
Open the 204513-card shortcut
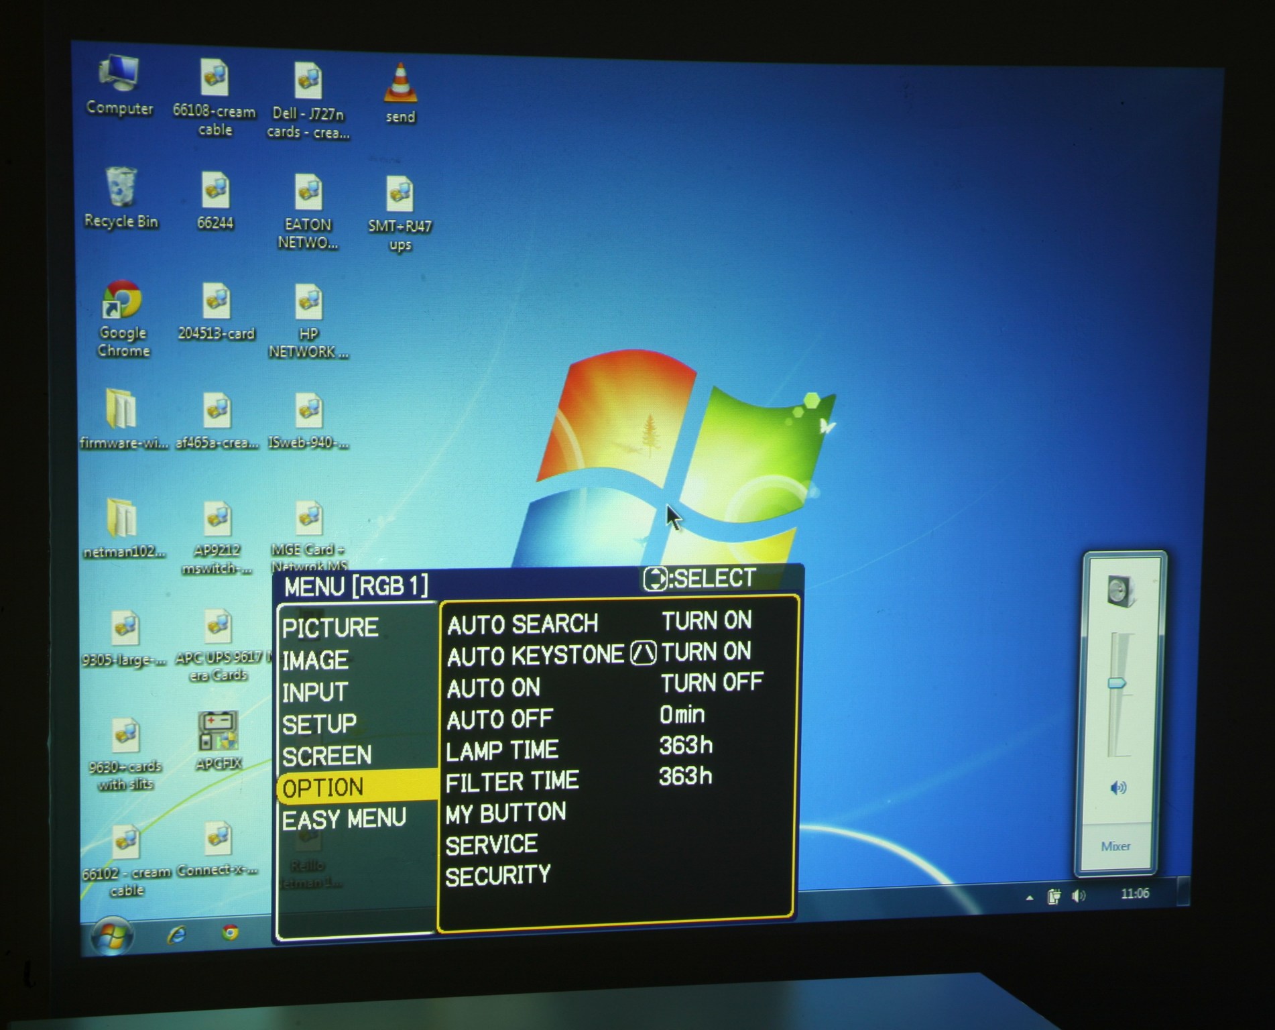click(x=216, y=311)
